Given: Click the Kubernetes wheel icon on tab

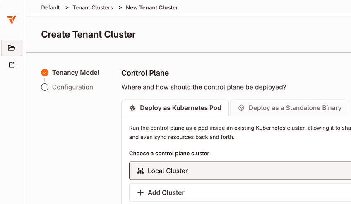Looking at the screenshot, I should [133, 108].
